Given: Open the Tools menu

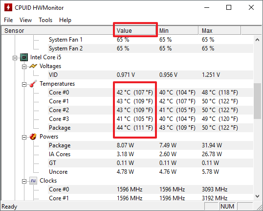Looking at the screenshot, I should 45,20.
